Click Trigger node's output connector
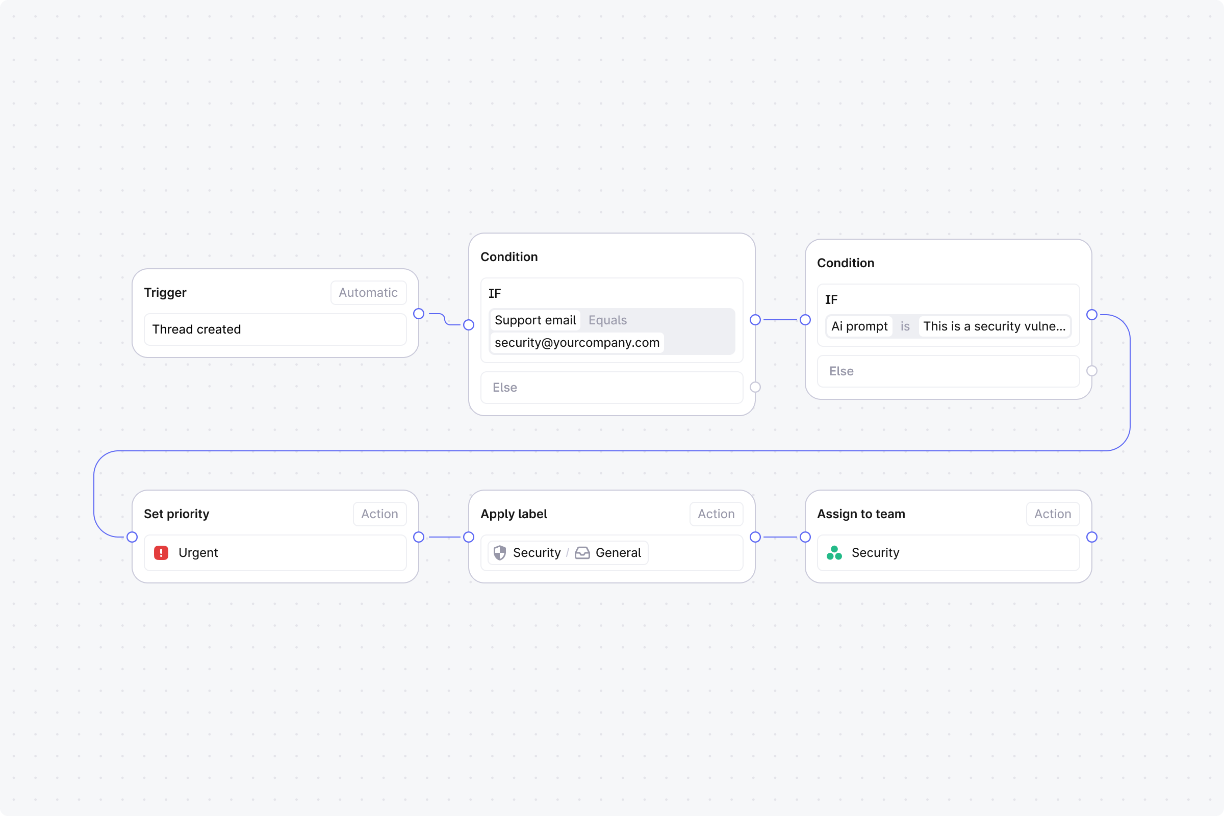This screenshot has width=1224, height=816. (418, 314)
